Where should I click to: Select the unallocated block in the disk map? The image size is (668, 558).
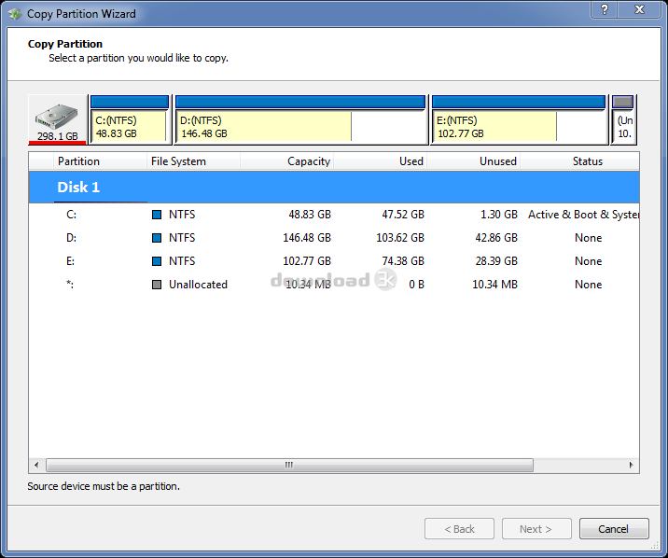tap(623, 119)
